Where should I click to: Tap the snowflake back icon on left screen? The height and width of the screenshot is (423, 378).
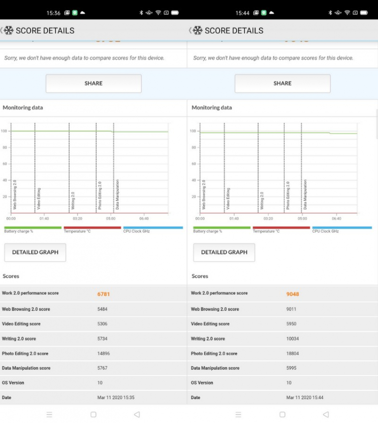8,31
